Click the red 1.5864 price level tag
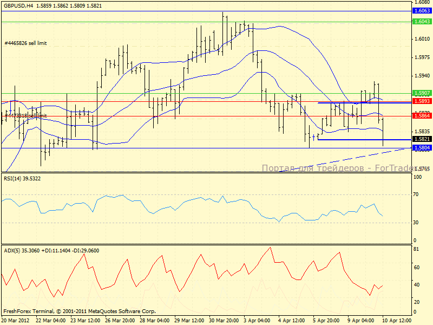Screen dimensions: 433x325 click(x=422, y=116)
